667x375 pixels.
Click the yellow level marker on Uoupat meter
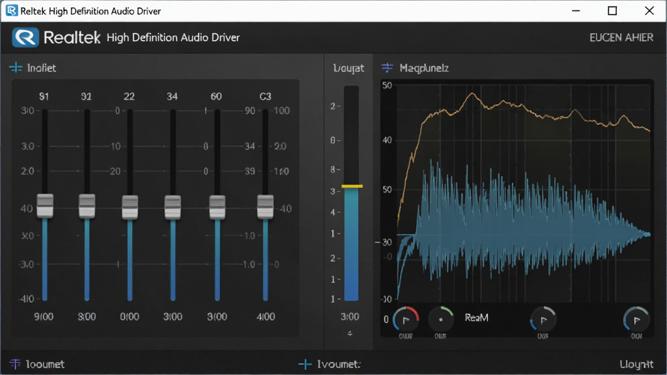[x=352, y=186]
